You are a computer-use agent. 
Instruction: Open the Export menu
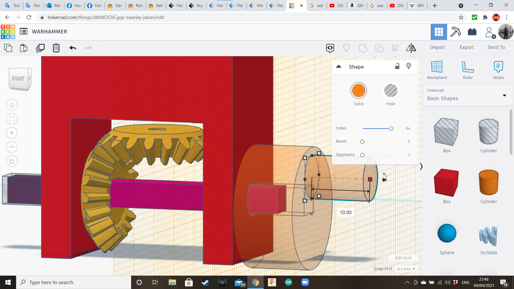pos(467,47)
